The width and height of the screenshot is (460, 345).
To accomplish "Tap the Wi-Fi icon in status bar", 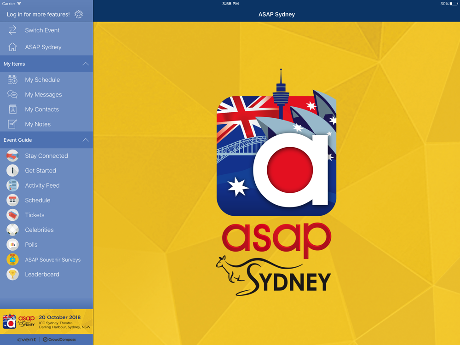I will [19, 4].
